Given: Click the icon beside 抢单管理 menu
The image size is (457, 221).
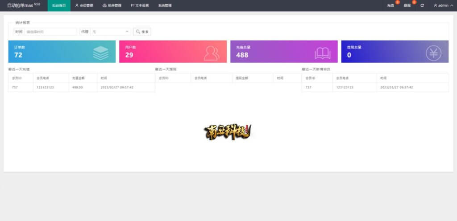Looking at the screenshot, I should (104, 5).
